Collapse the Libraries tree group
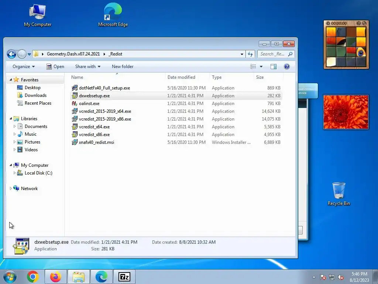The image size is (378, 284). click(11, 119)
